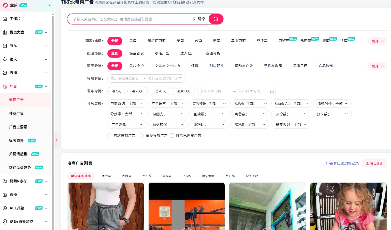Switch to the 种草广告 menu item
The height and width of the screenshot is (230, 391).
tap(16, 113)
